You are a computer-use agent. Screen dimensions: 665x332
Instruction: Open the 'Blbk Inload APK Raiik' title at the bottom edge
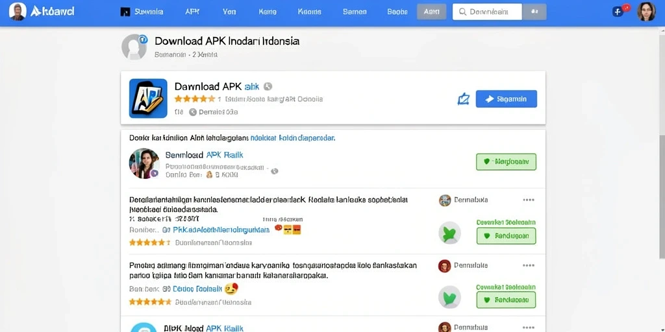203,328
